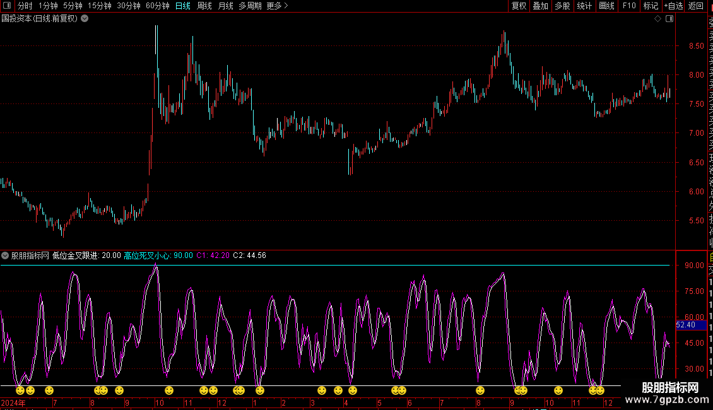Add stock with +自选 button
Image resolution: width=713 pixels, height=410 pixels.
tap(673, 6)
